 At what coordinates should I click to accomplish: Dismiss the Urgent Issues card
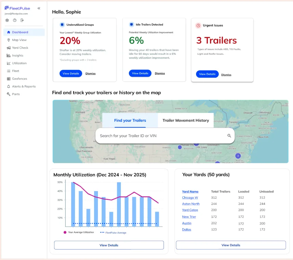point(226,75)
